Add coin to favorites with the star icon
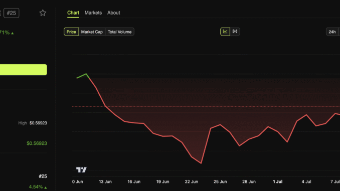The width and height of the screenshot is (340, 191). [43, 13]
